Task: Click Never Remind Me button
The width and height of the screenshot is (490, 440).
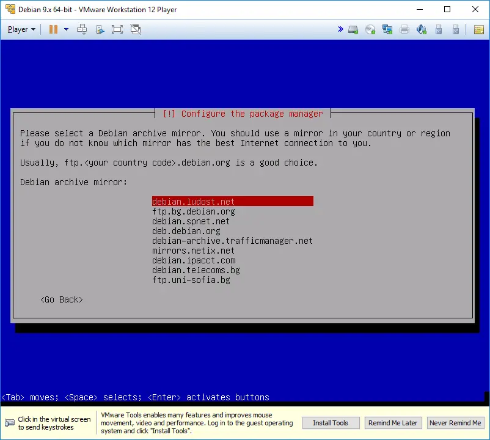Action: [455, 423]
